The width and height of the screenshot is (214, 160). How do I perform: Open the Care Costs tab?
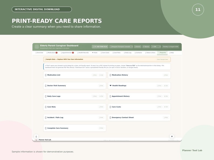105,53
